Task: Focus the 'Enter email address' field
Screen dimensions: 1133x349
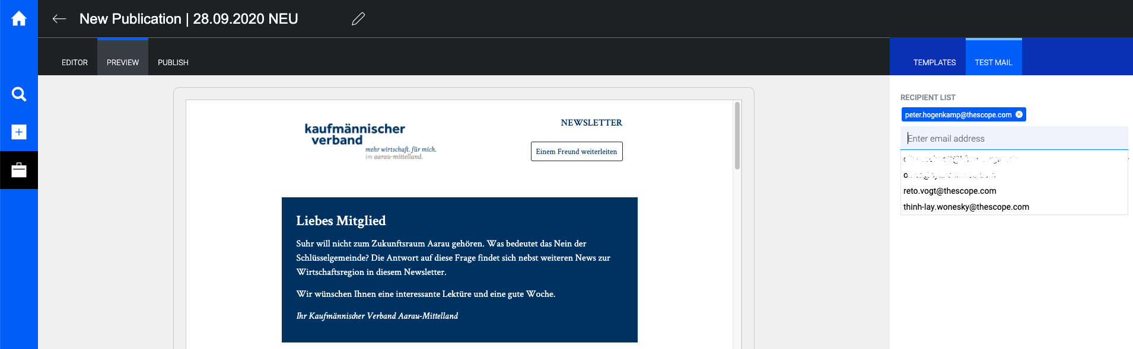Action: click(x=1014, y=138)
